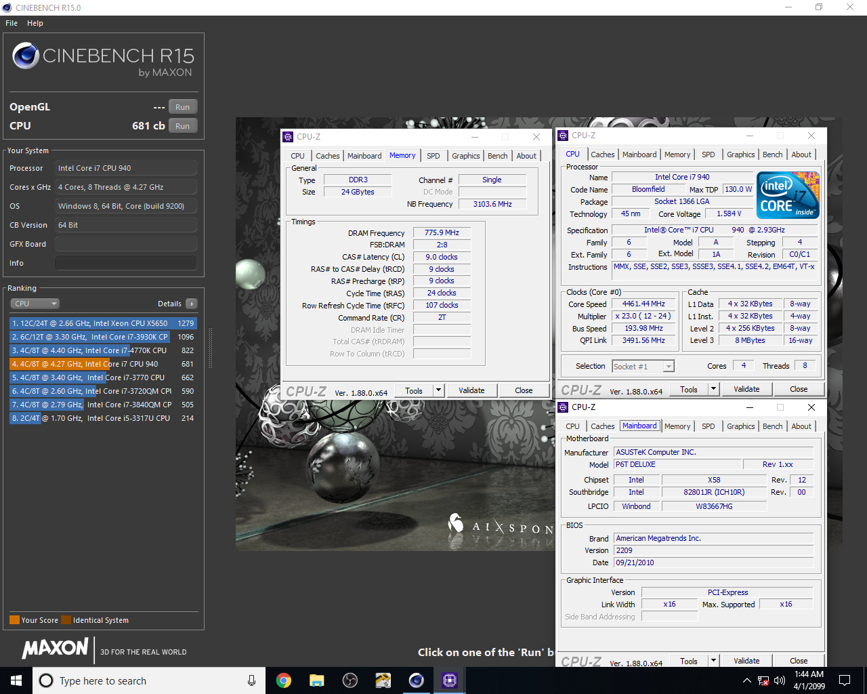
Task: Click the CPU-Z Memory window title icon
Action: point(288,137)
